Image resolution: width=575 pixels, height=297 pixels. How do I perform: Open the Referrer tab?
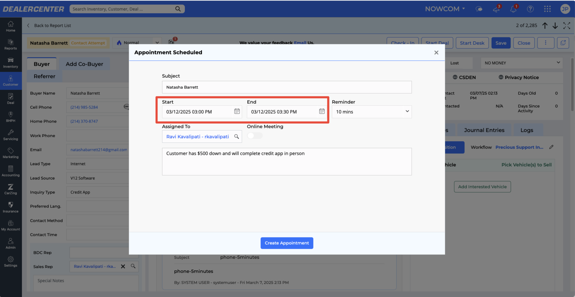[x=45, y=76]
